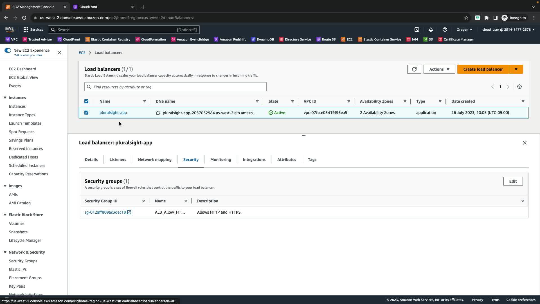Image resolution: width=540 pixels, height=304 pixels.
Task: Open the Actions dropdown
Action: tap(439, 69)
